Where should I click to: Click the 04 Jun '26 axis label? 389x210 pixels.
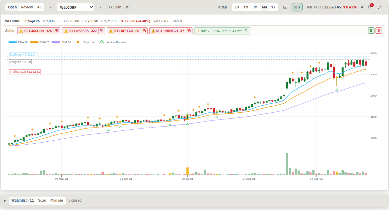[126, 179]
